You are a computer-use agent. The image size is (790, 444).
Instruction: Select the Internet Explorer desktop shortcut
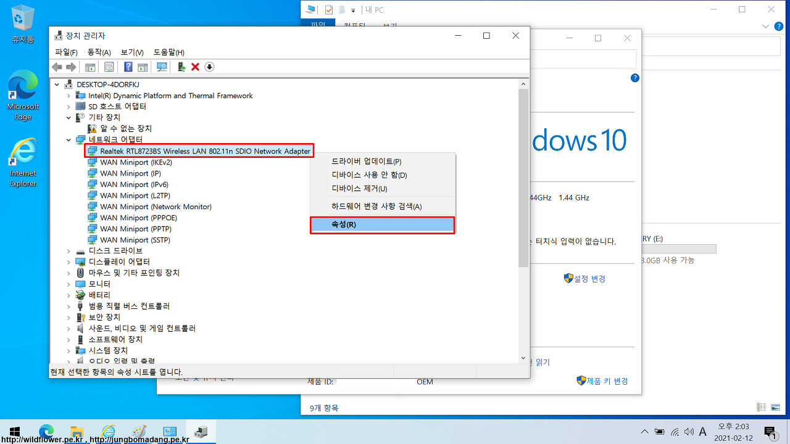coord(23,162)
